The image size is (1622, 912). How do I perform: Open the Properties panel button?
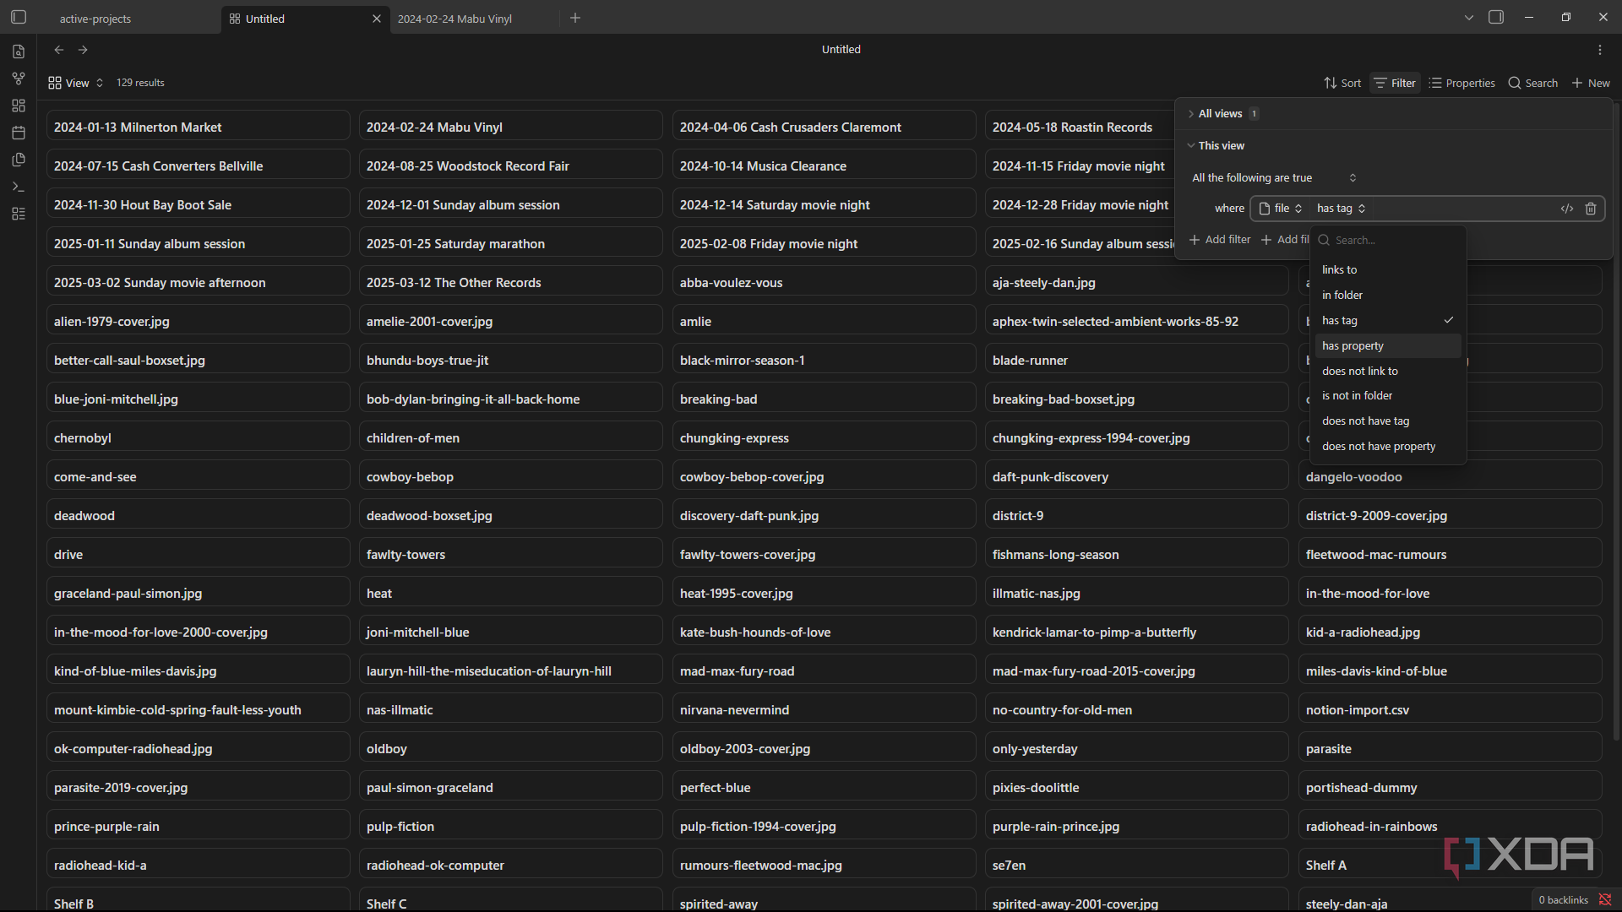click(1461, 83)
